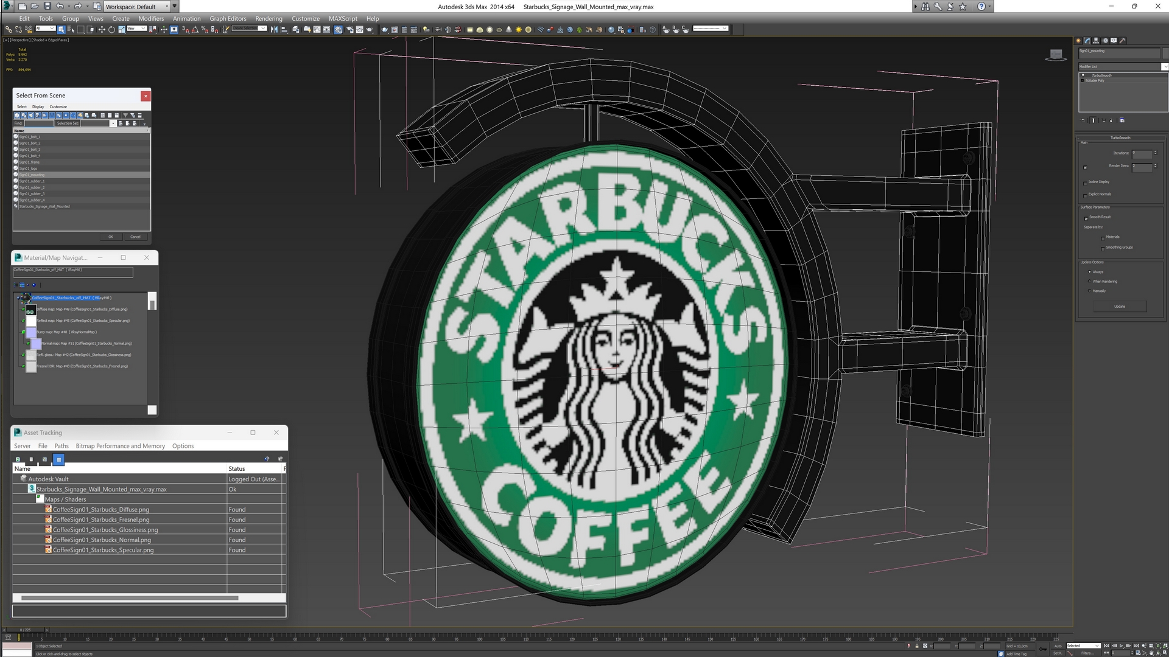Click the ViewCube home icon in viewport
The image size is (1169, 657).
click(1056, 55)
